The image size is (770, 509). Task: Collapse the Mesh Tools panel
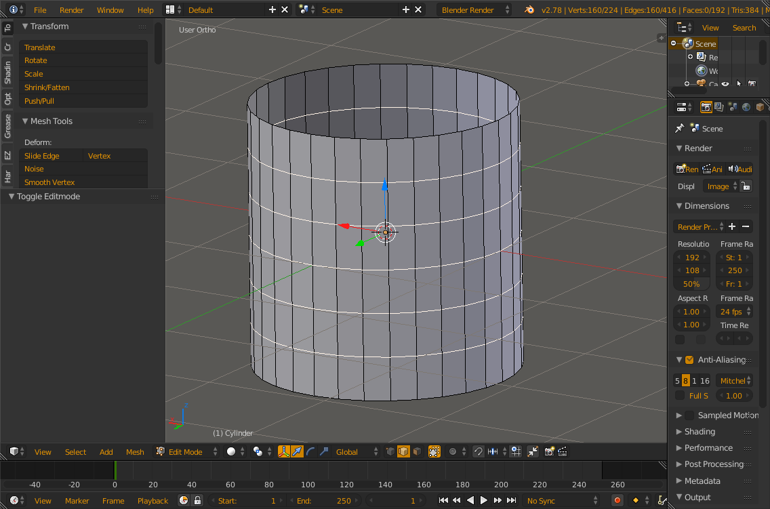pyautogui.click(x=47, y=121)
